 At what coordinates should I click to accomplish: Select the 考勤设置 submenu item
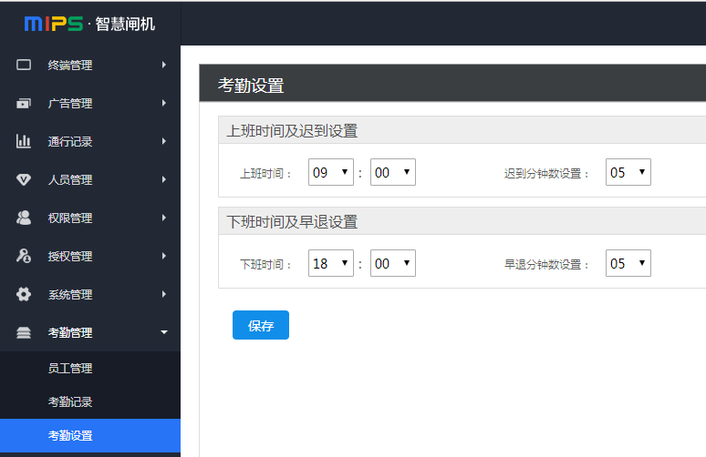click(90, 435)
